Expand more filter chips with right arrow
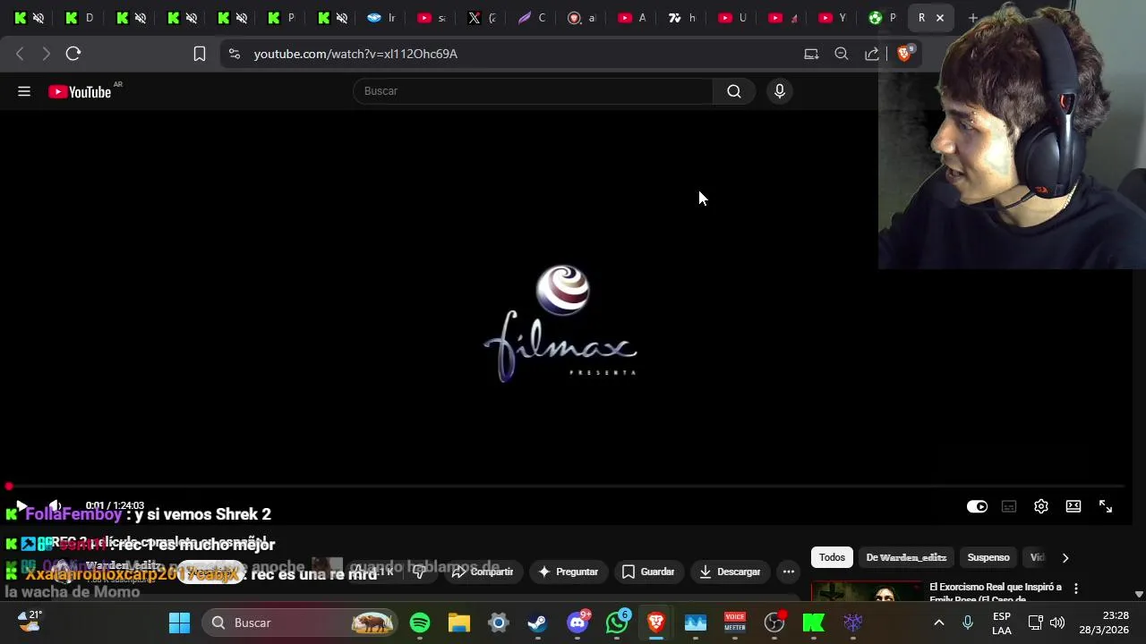Screen dimensions: 1146x644 (x=1065, y=557)
